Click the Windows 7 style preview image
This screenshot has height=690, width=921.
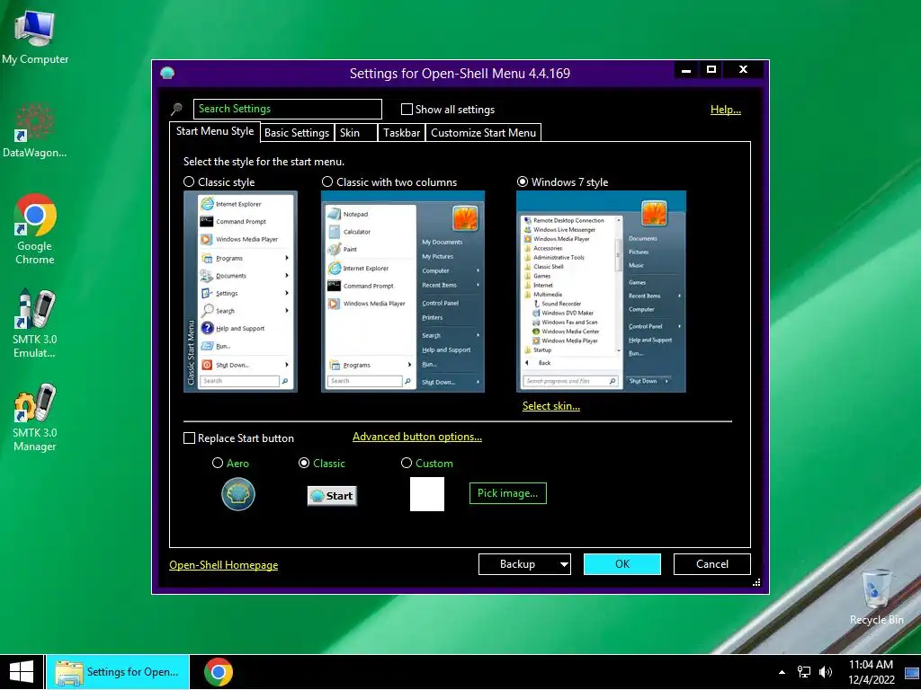[601, 292]
